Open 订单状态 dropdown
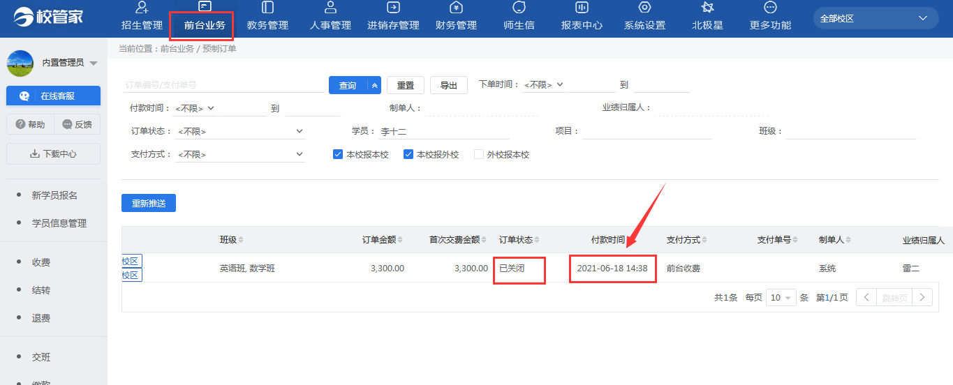This screenshot has height=385, width=953. pos(240,131)
